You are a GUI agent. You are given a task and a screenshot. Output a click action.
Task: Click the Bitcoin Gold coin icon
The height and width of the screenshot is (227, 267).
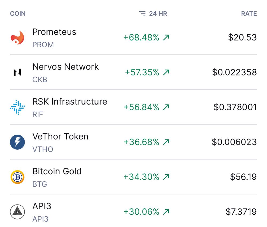click(17, 177)
